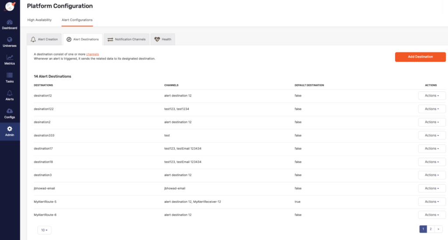Click the destination name desination333

pos(44,136)
